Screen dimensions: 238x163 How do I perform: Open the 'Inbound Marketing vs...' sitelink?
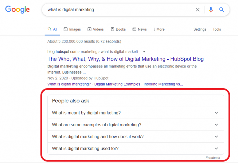coord(163,84)
